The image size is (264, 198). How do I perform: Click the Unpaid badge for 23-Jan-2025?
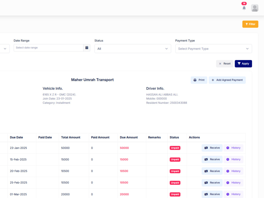[175, 148]
